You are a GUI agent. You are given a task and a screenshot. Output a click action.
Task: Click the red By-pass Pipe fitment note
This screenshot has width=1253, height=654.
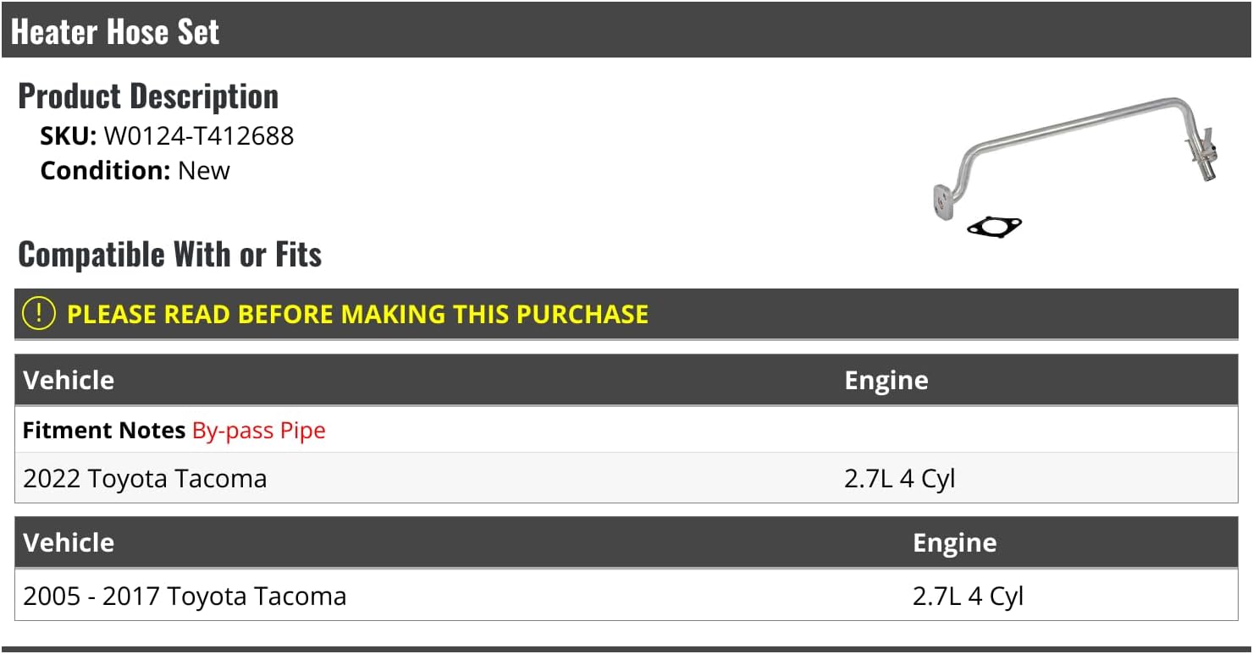(x=258, y=430)
